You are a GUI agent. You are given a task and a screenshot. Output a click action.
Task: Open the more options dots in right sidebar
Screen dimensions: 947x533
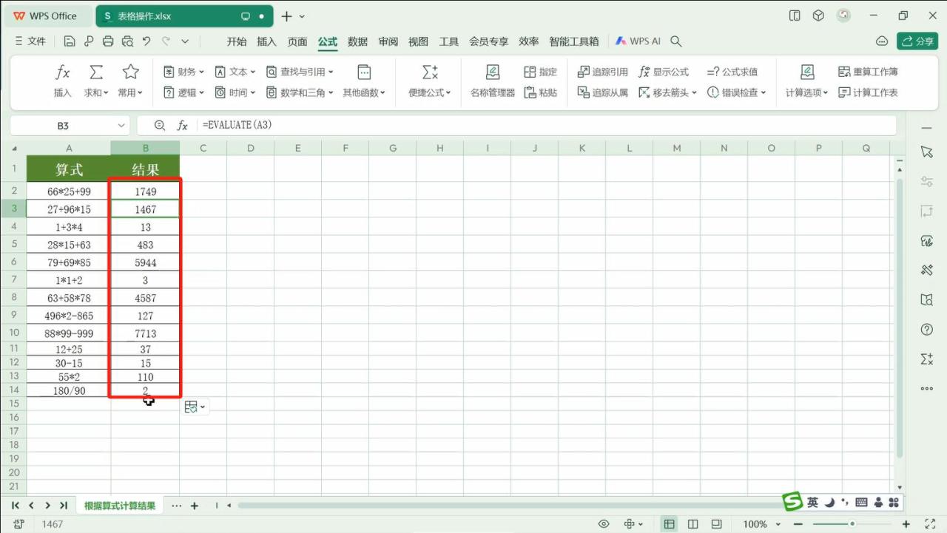926,388
